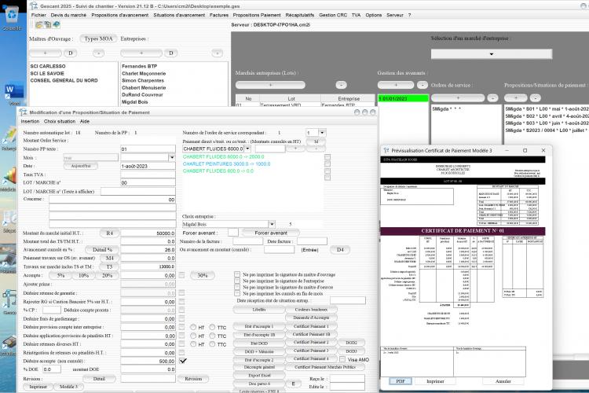Select TTC radio for retenues diverses row
The height and width of the screenshot is (393, 589).
(213, 344)
